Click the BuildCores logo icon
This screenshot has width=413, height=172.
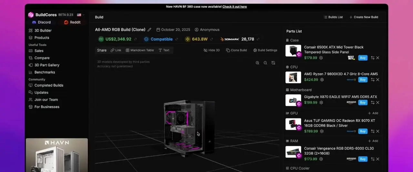31,15
